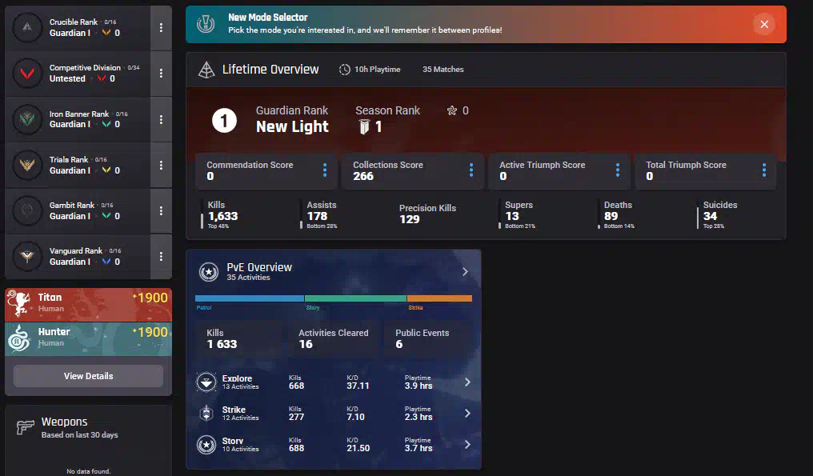Screen dimensions: 813x476
Task: Expand the Explore row arrow
Action: [467, 382]
